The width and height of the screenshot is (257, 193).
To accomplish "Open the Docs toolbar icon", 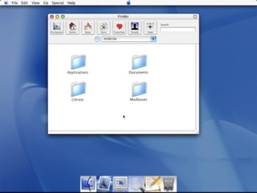I will click(x=104, y=27).
